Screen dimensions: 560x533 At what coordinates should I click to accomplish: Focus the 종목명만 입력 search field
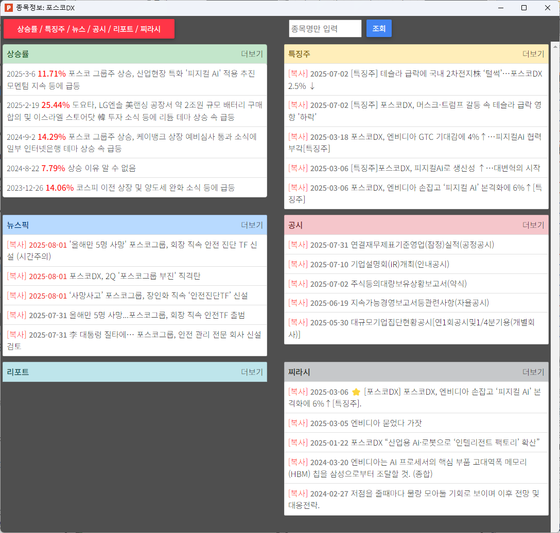[325, 29]
